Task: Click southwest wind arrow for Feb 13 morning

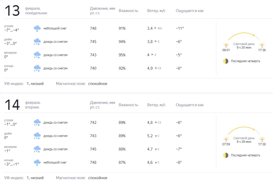Action: tap(155, 28)
